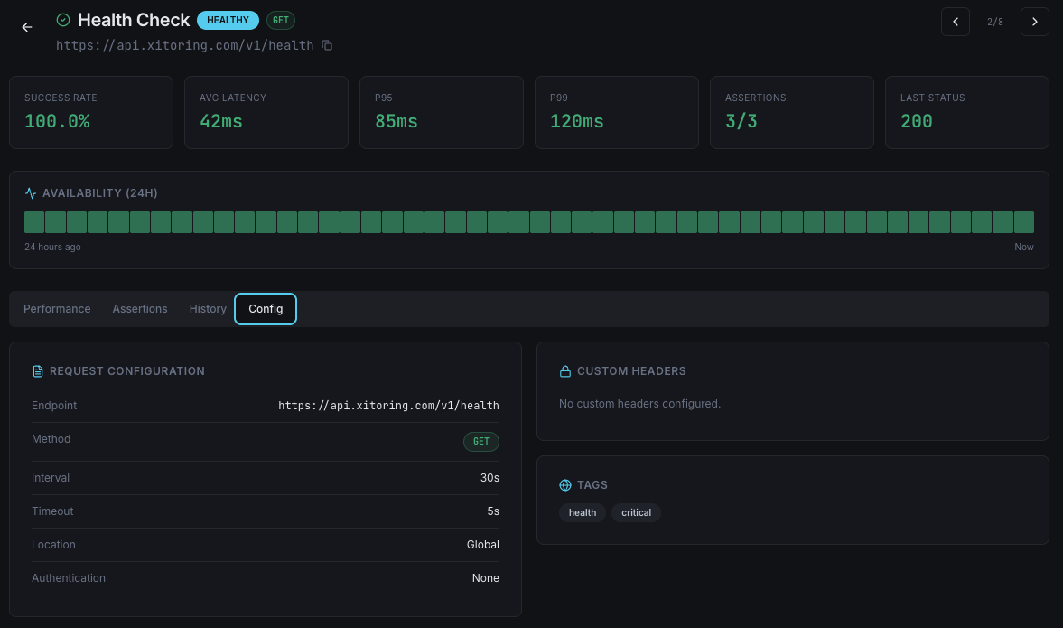Go to previous monitor with left chevron
The width and height of the screenshot is (1063, 628).
click(x=956, y=21)
